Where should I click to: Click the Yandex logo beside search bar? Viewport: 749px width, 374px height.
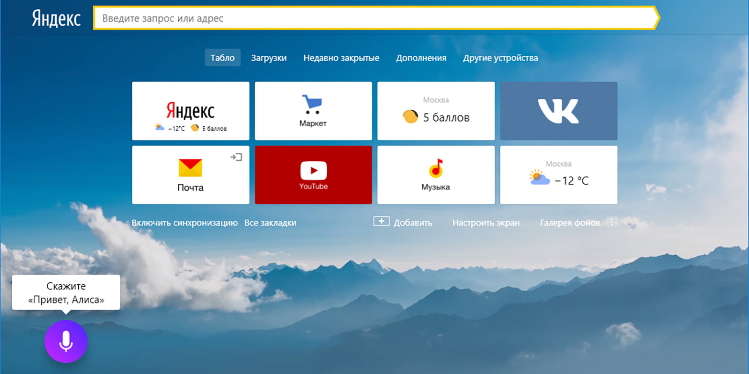point(56,18)
